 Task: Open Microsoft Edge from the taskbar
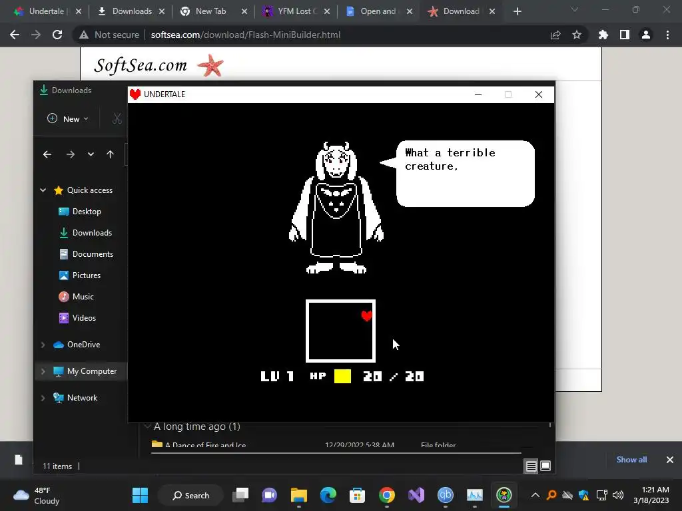328,495
